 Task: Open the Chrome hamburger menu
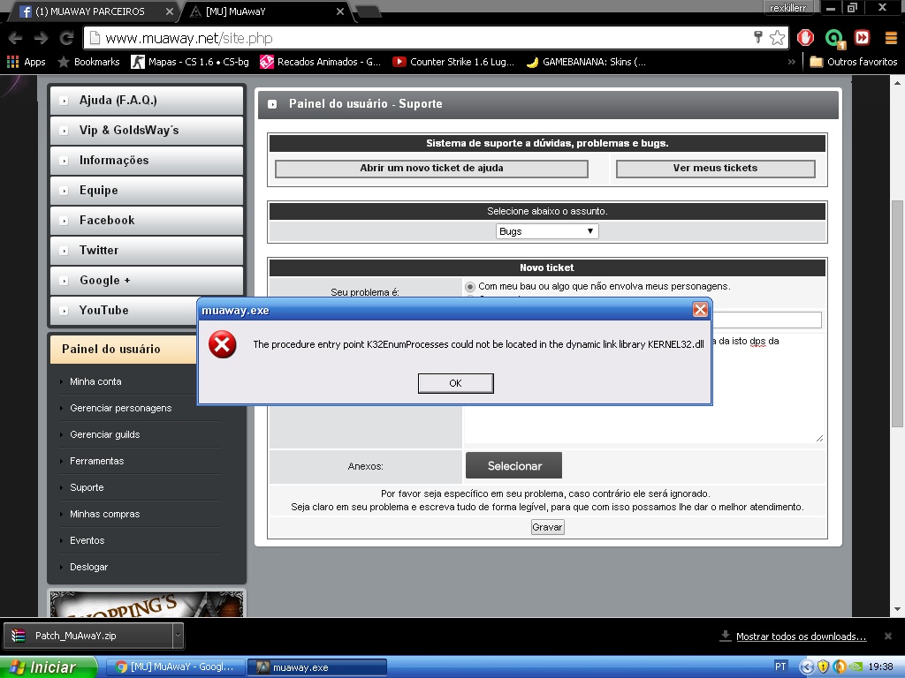click(x=888, y=38)
